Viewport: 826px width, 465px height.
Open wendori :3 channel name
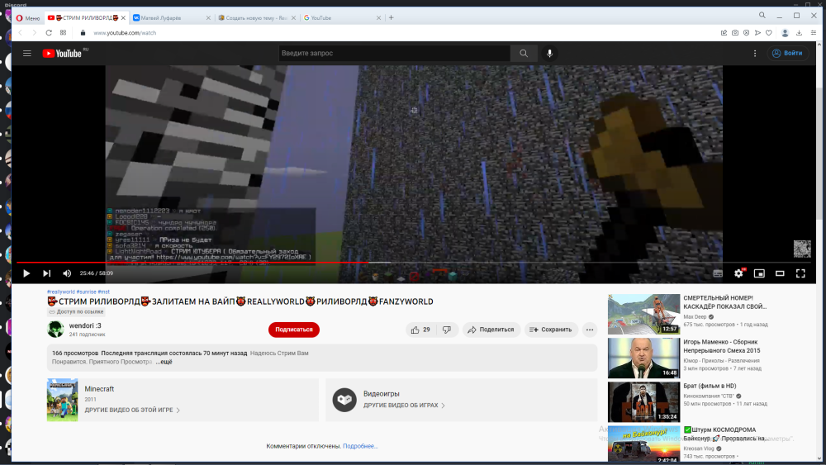pyautogui.click(x=85, y=325)
